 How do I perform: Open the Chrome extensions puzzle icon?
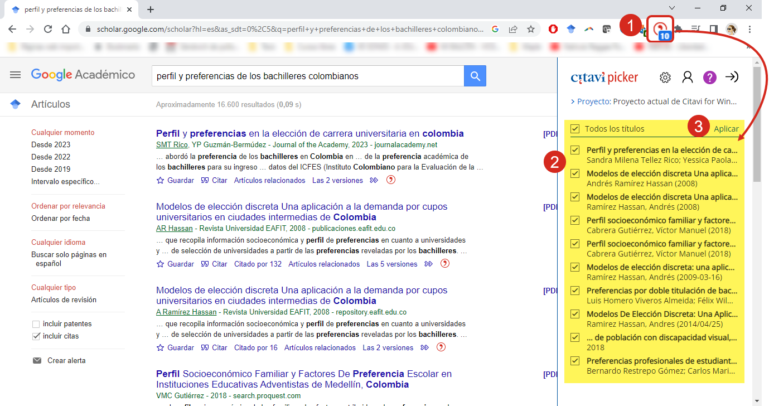tap(678, 29)
